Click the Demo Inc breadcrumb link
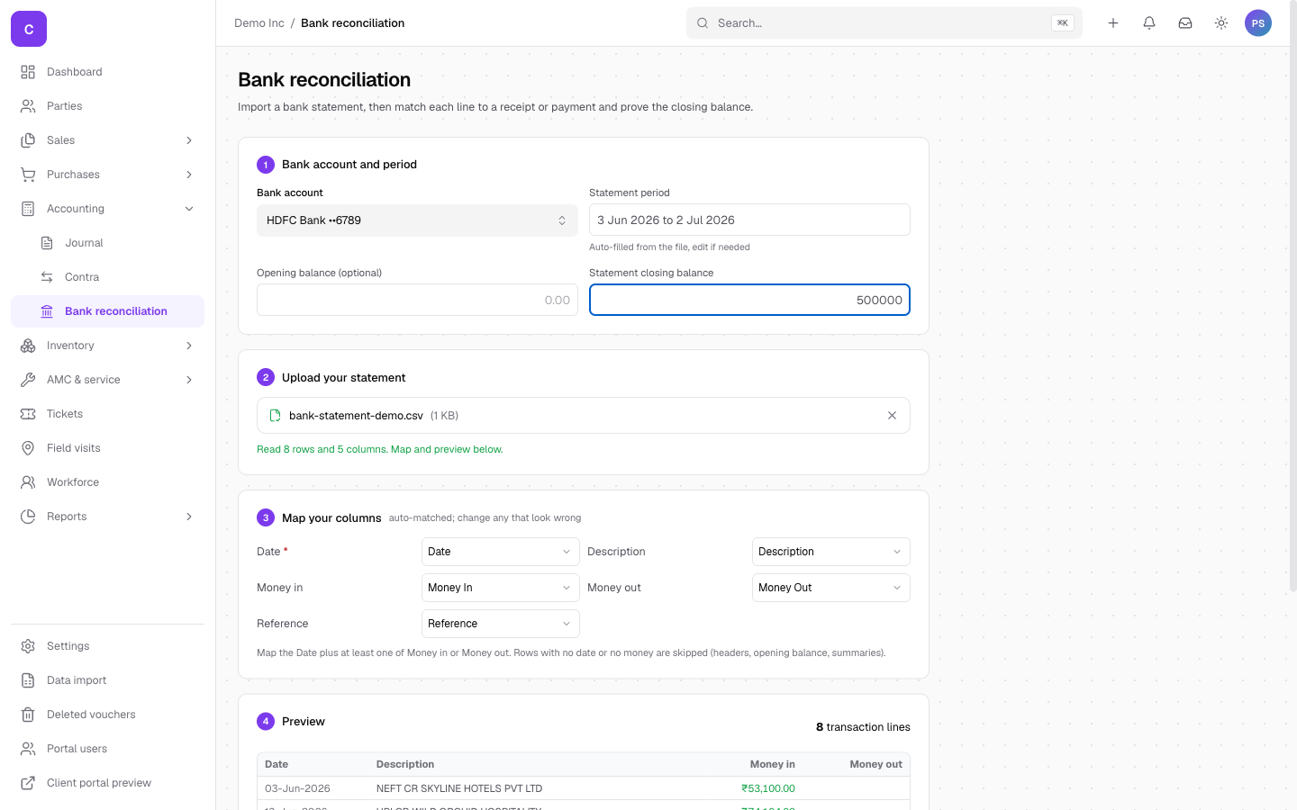Viewport: 1297px width, 810px height. (258, 23)
